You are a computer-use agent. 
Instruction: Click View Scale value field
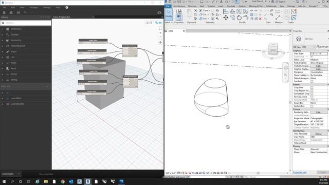[x=319, y=53]
